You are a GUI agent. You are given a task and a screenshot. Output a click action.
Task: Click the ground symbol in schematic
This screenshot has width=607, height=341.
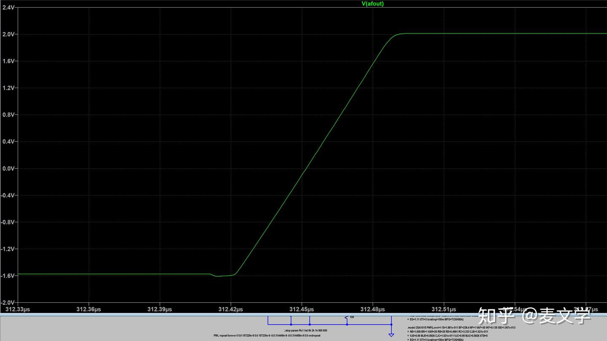[x=391, y=335]
